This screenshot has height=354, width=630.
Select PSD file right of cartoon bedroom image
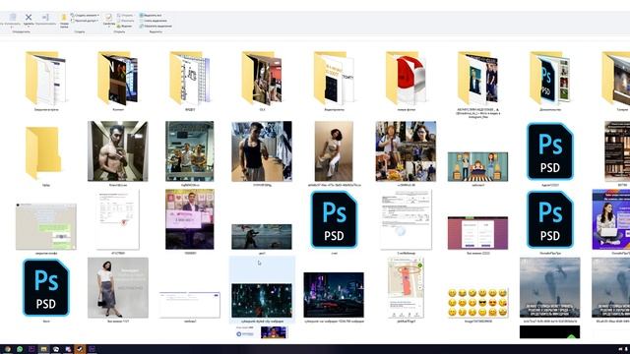coord(549,151)
